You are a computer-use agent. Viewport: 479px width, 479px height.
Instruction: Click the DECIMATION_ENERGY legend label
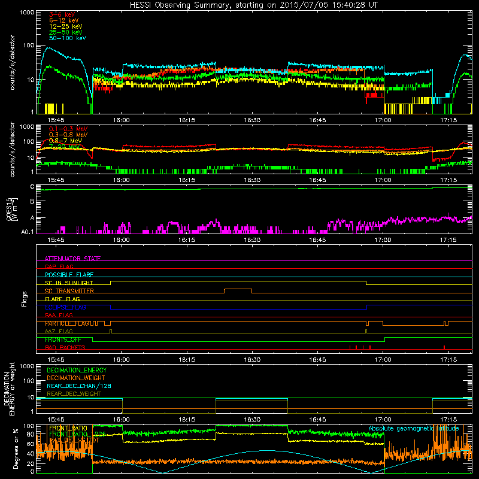pos(77,370)
